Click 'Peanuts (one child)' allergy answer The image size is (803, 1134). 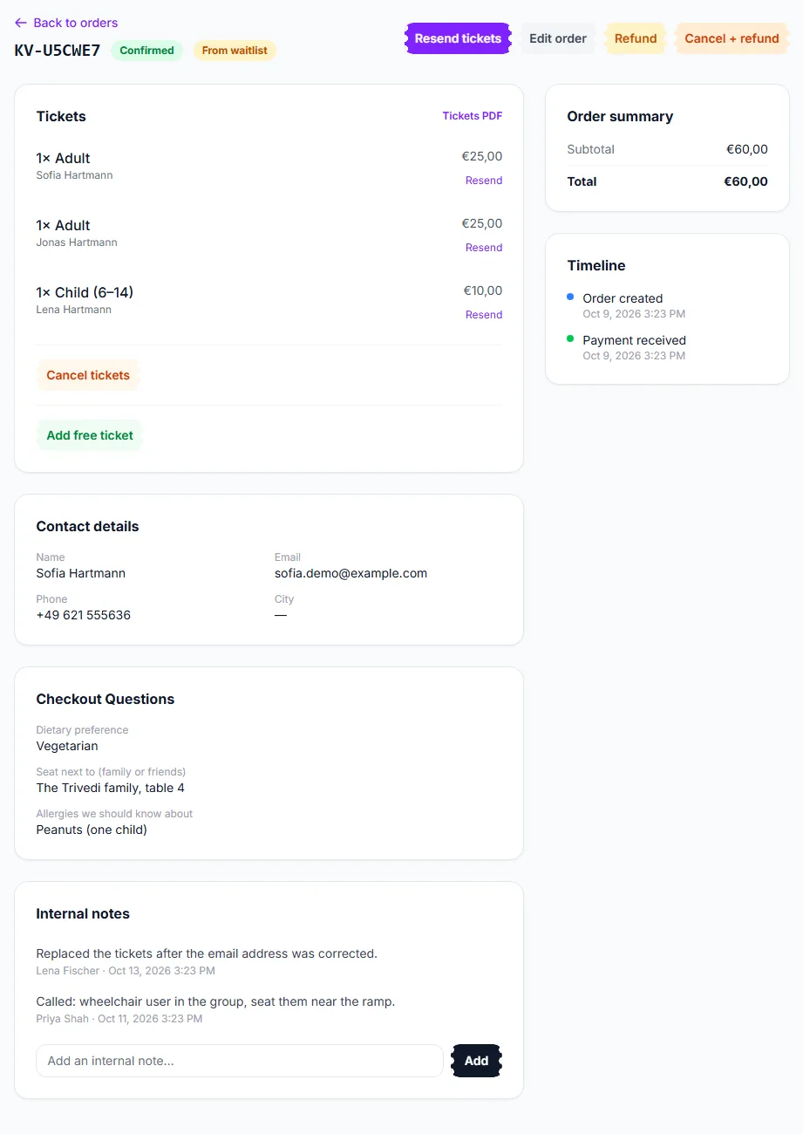(92, 830)
